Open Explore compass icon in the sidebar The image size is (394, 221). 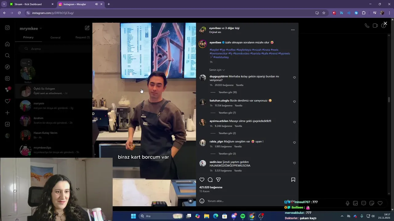click(7, 67)
